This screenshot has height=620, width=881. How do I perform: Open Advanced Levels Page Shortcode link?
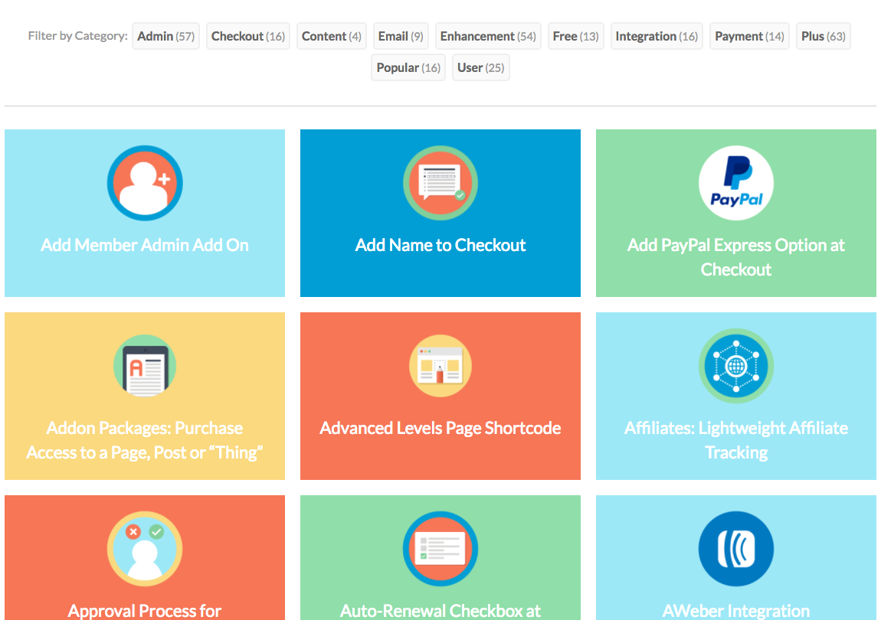point(440,428)
